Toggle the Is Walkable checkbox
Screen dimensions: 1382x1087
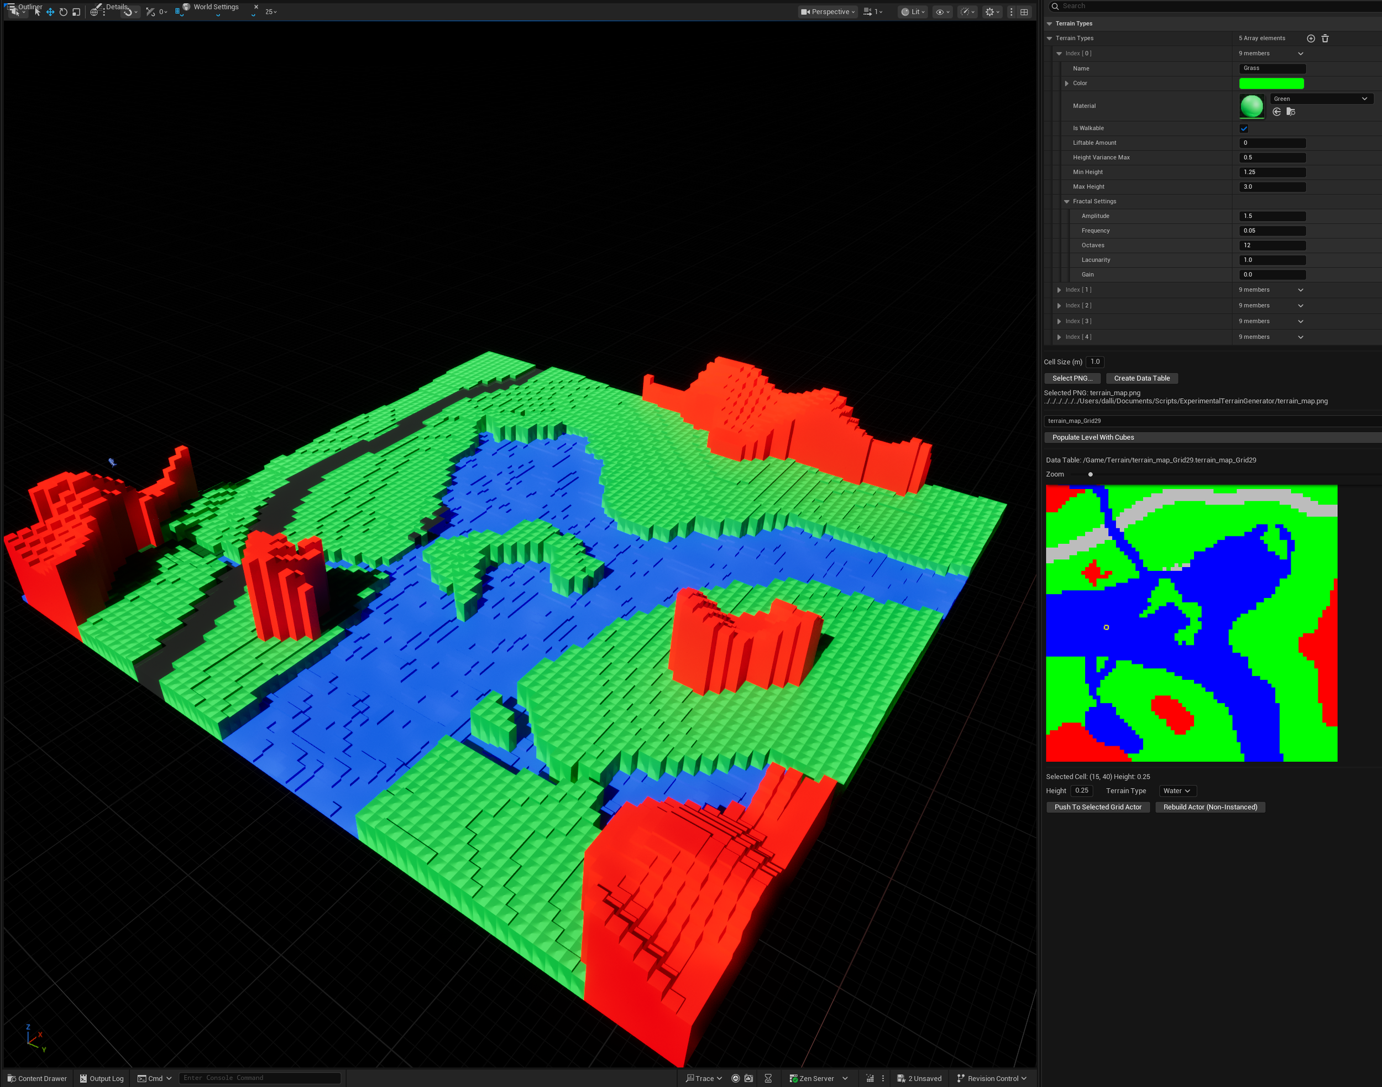[x=1244, y=128]
